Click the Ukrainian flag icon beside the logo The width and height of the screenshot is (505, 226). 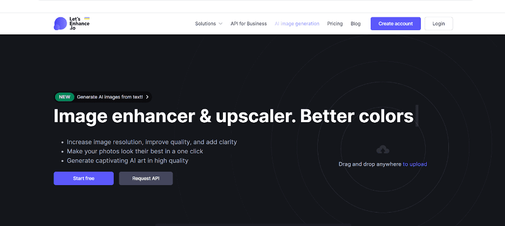87,18
